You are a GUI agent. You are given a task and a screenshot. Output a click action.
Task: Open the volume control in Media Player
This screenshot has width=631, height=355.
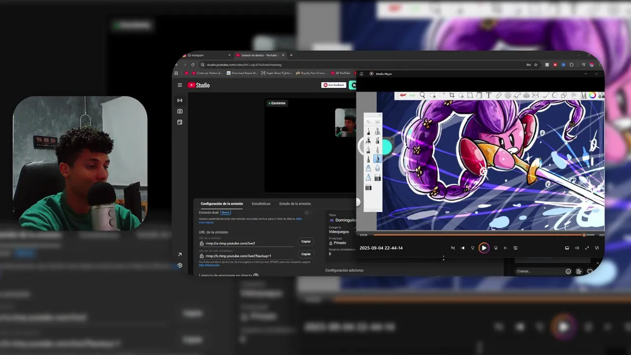577,248
